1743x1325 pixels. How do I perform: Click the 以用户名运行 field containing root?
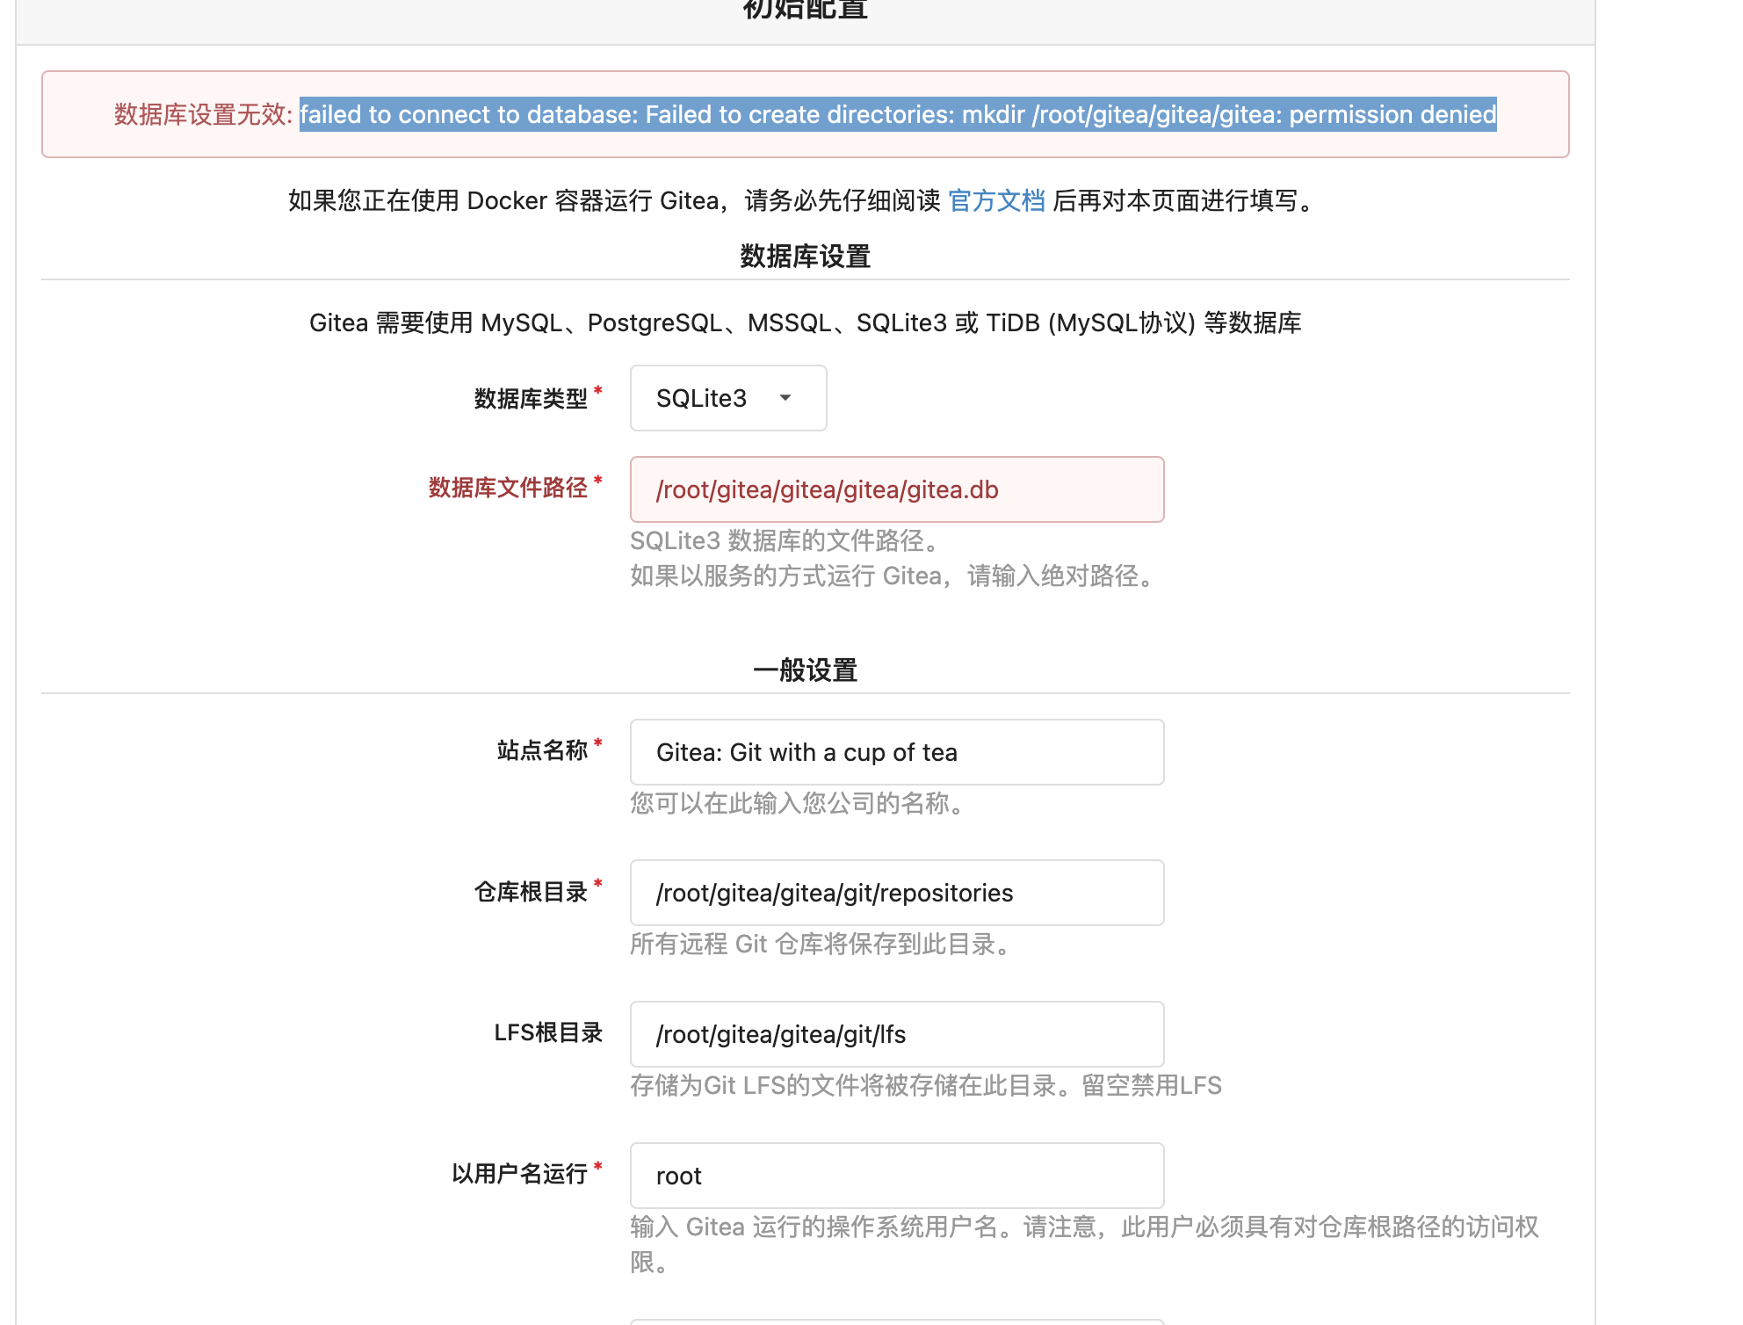point(897,1176)
